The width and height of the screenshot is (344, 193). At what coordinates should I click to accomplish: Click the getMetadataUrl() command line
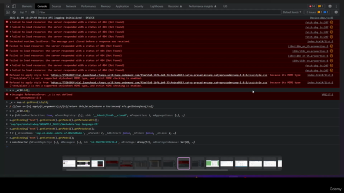[54, 120]
